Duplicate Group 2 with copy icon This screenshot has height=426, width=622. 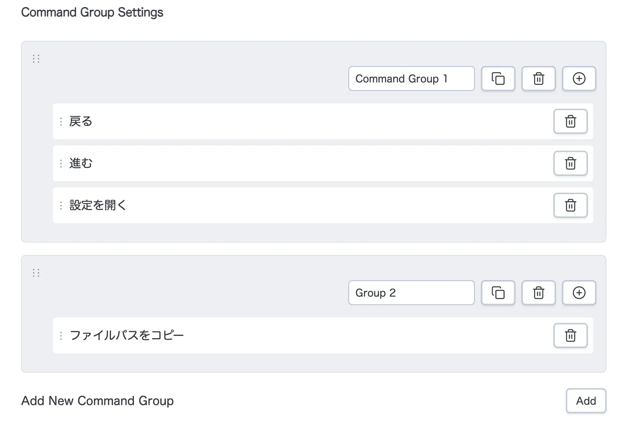click(x=498, y=293)
